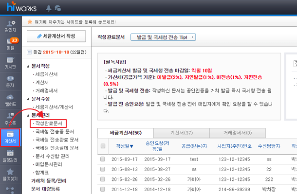The image size is (297, 194).
Task: Sort by 수신담당자 column header
Action: (x=269, y=146)
